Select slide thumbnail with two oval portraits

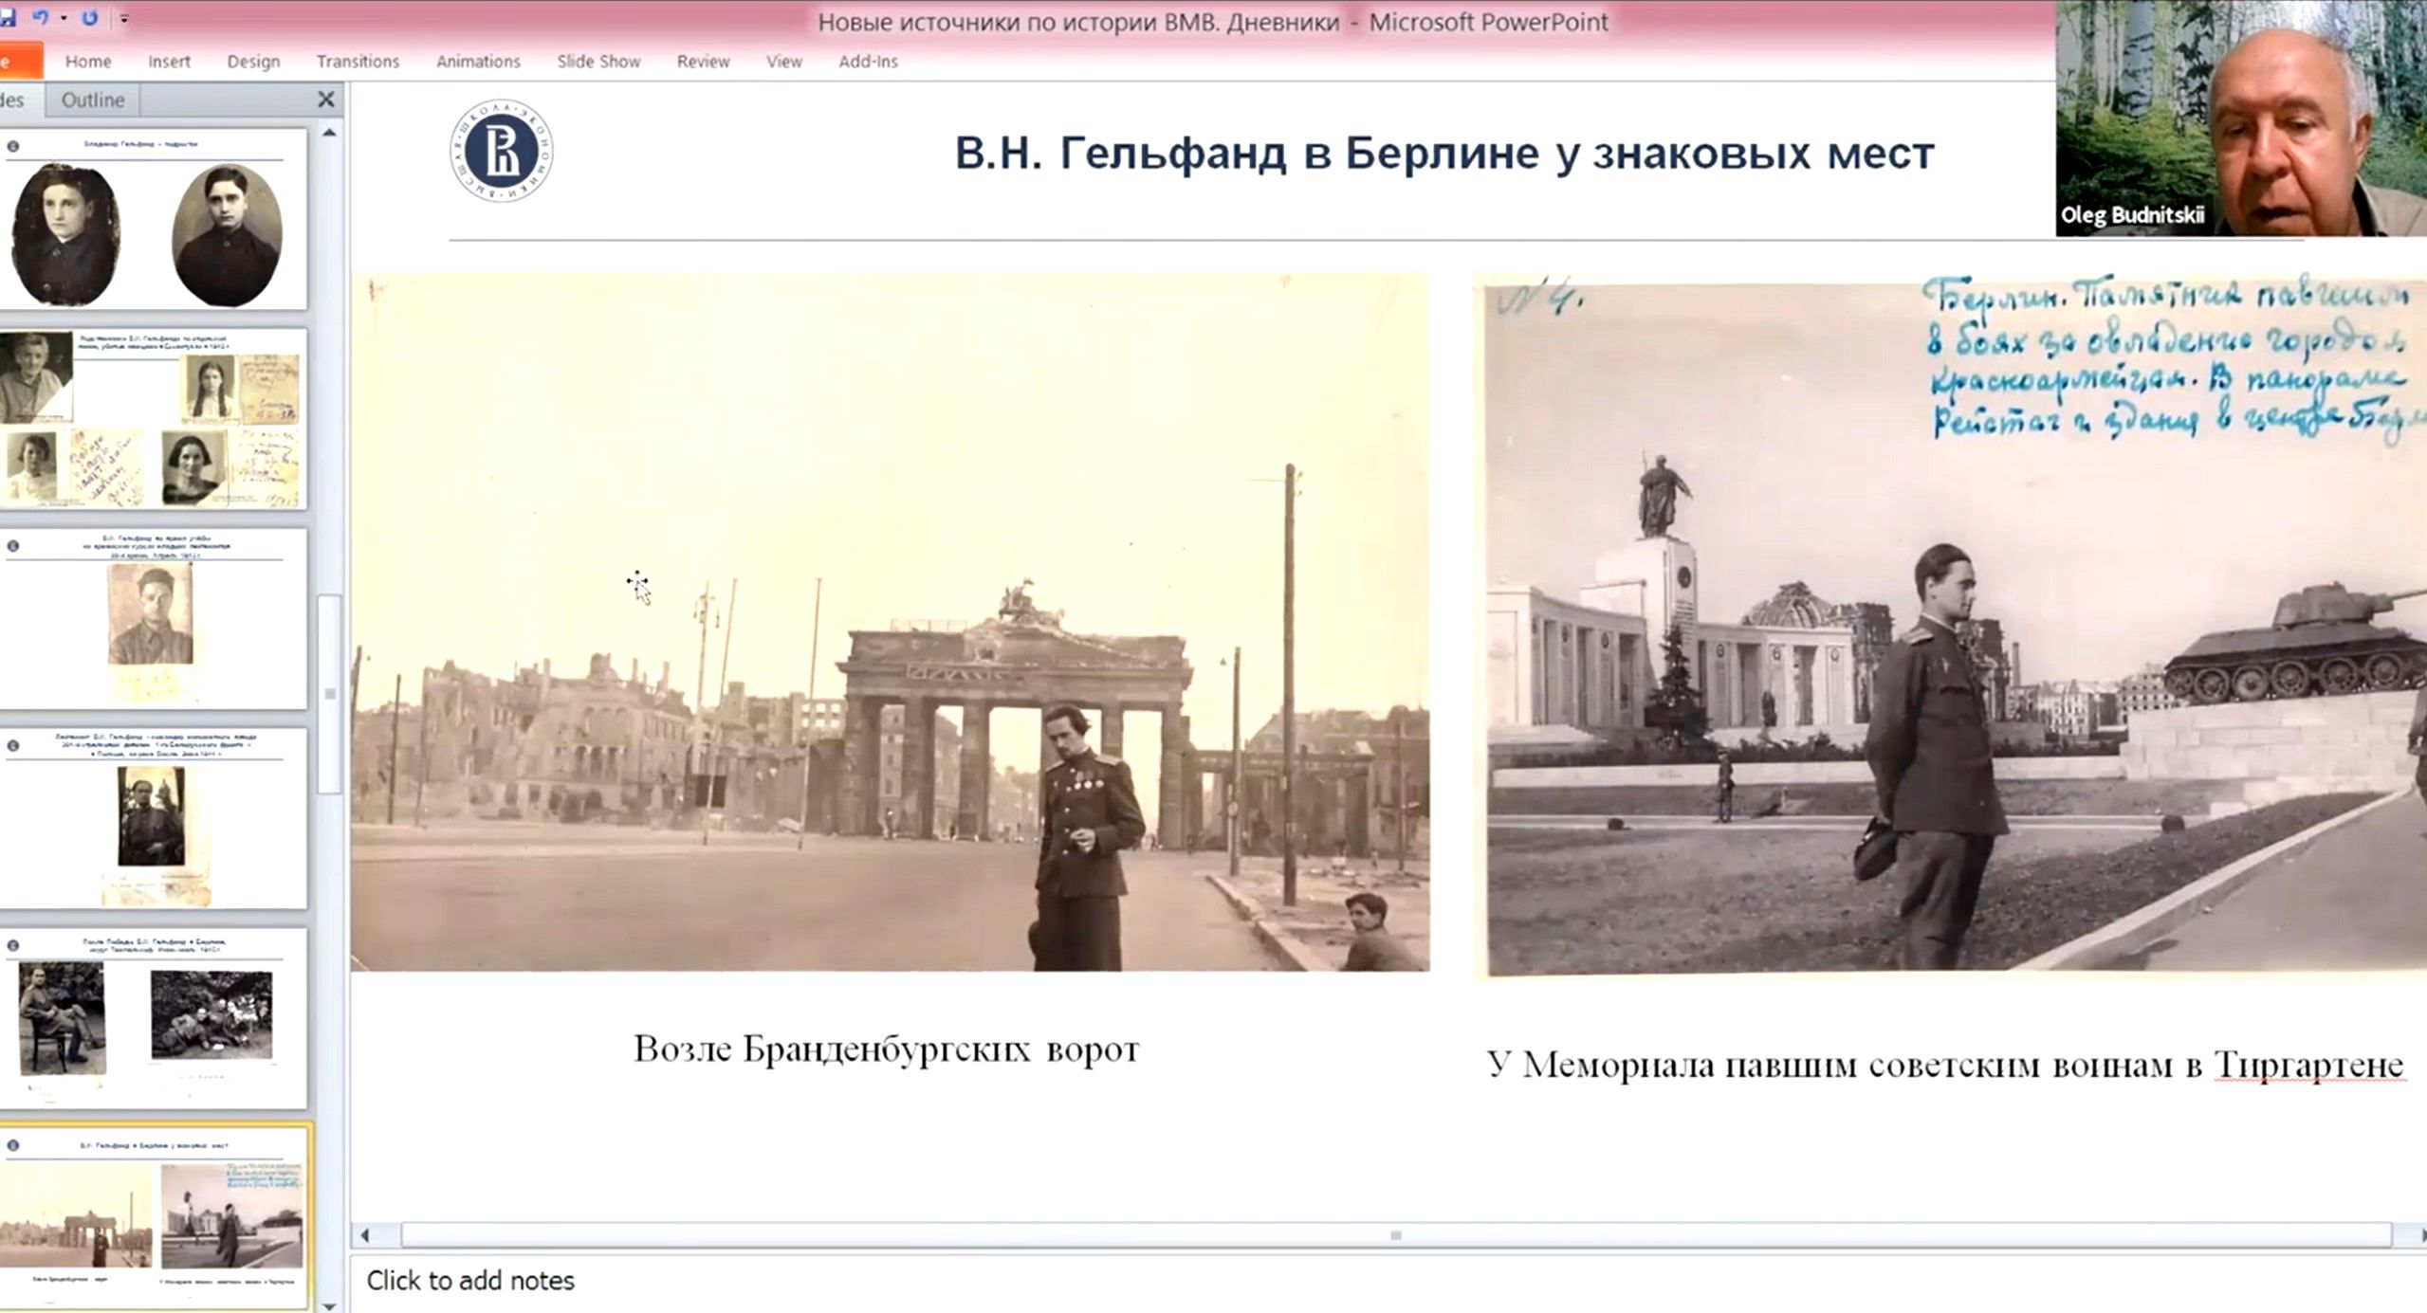[x=152, y=221]
